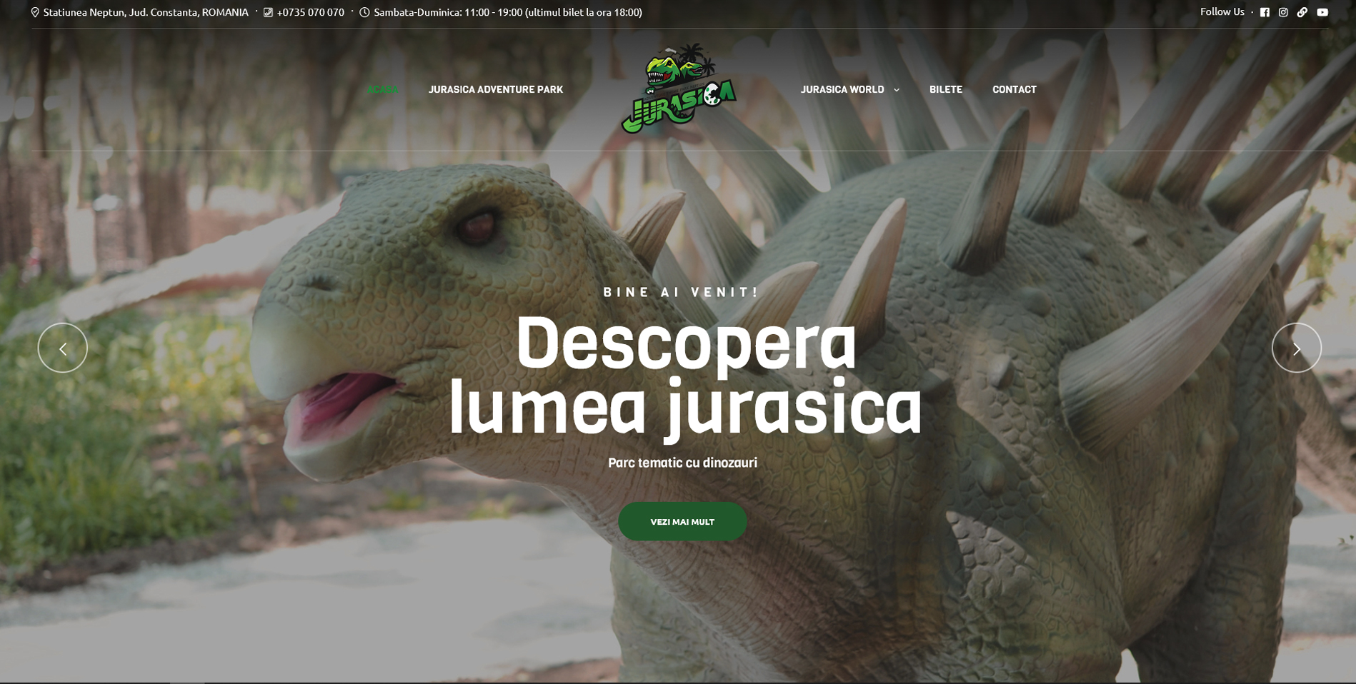Click the Descopera lumea jurasica headline
This screenshot has width=1356, height=684.
(684, 375)
